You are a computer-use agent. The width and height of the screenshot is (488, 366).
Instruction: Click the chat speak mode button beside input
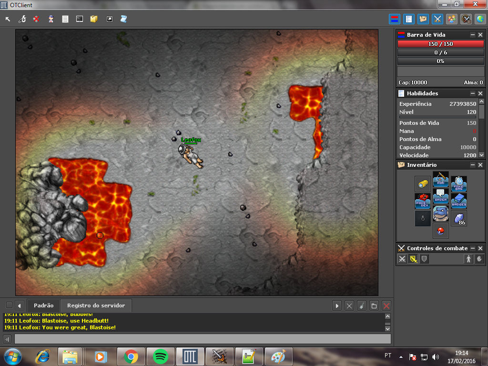7,339
